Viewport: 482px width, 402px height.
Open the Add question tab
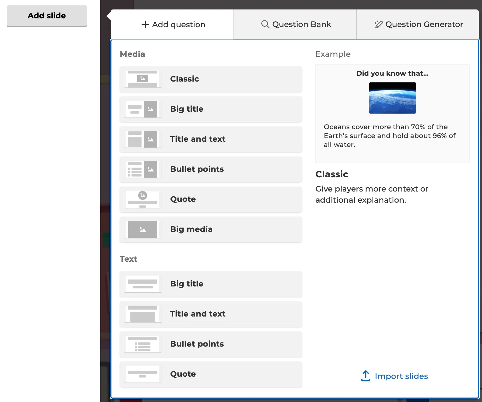173,24
